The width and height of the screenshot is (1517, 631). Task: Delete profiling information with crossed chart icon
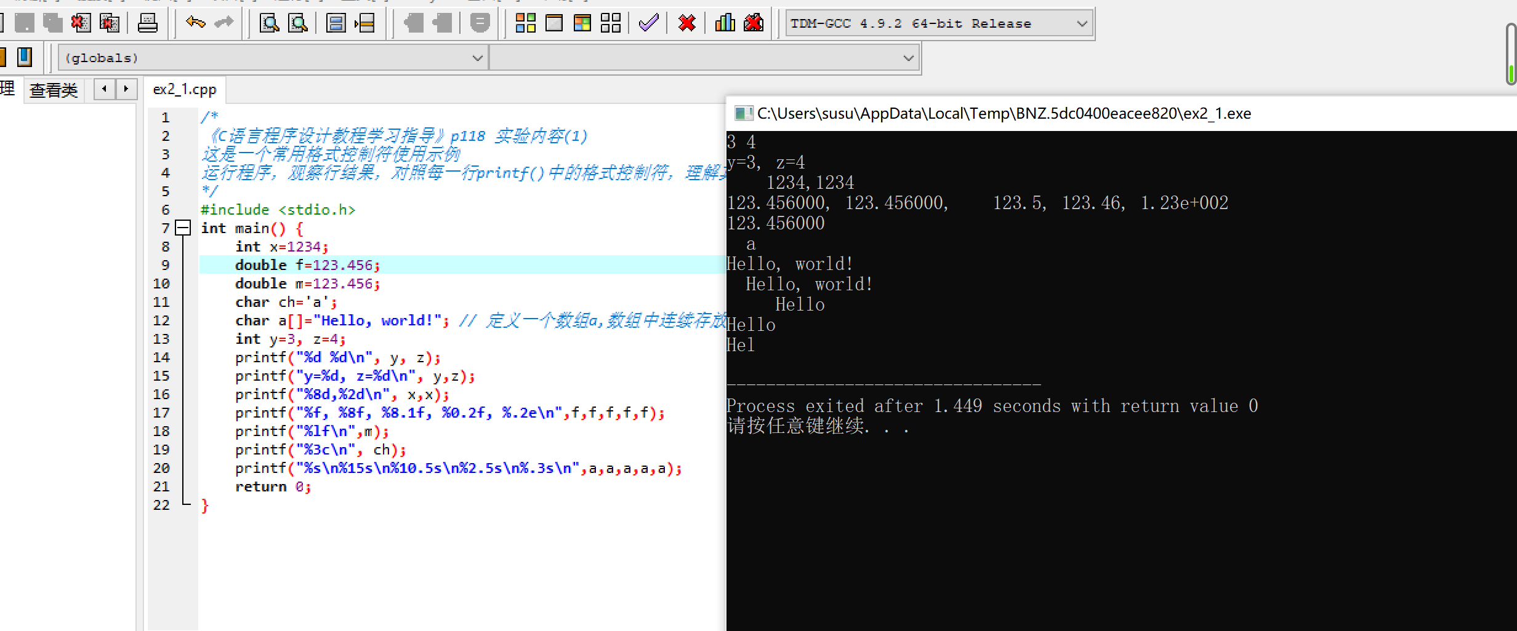click(x=754, y=23)
